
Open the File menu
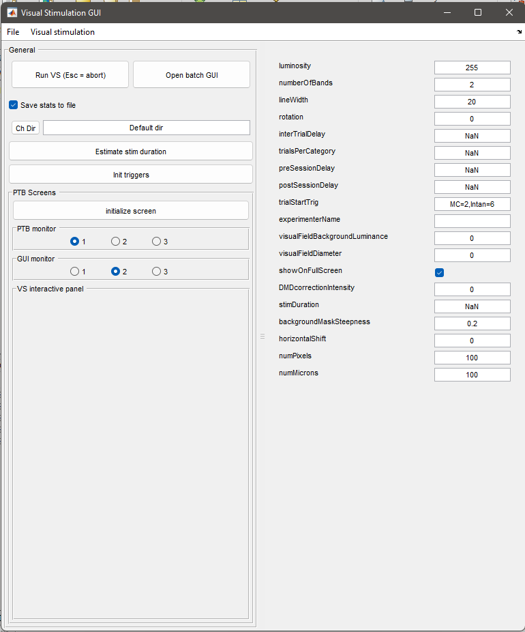(13, 32)
